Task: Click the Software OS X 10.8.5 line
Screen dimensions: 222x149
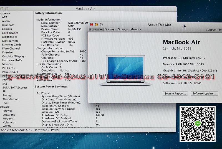Action: [x=183, y=83]
